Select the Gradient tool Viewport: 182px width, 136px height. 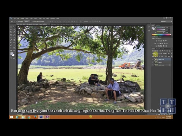(x=14, y=40)
